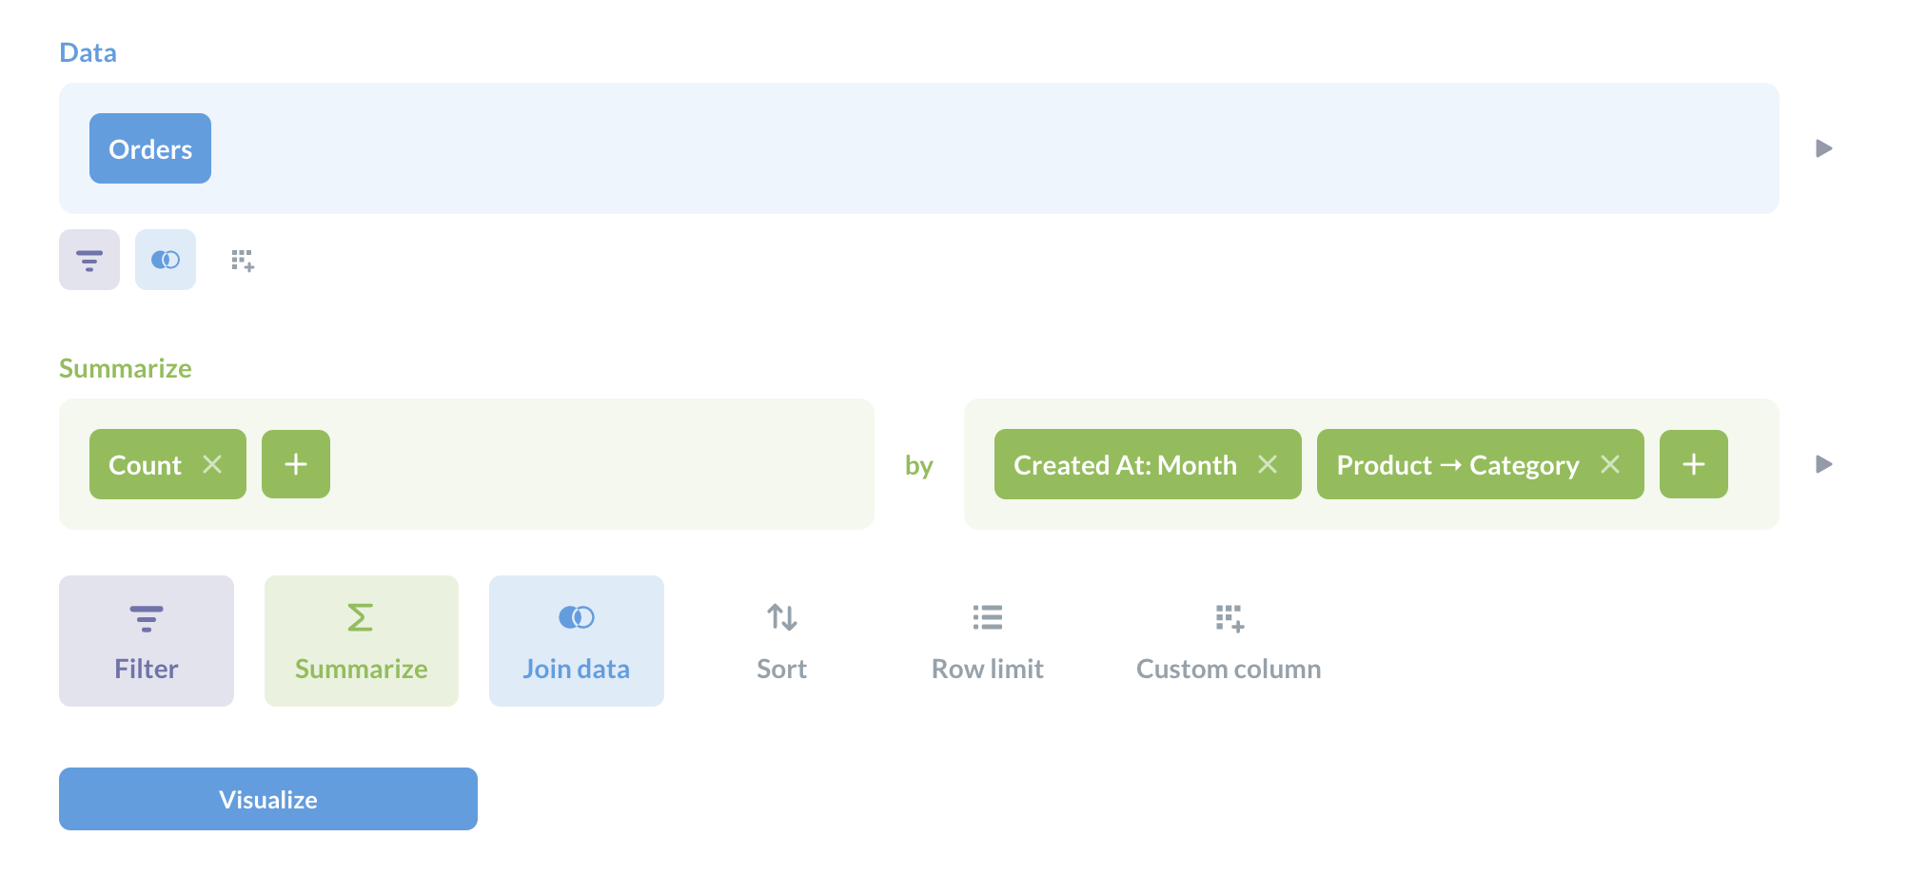The image size is (1909, 875).
Task: Click the small filter icon under Data
Action: [89, 260]
